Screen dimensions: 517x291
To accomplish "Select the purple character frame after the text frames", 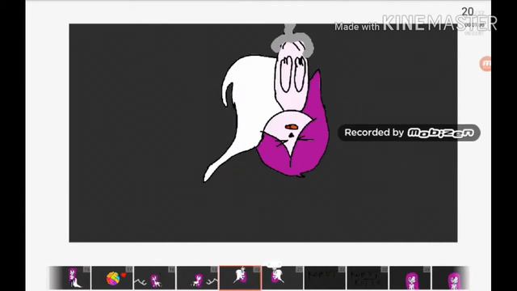I will [410, 278].
